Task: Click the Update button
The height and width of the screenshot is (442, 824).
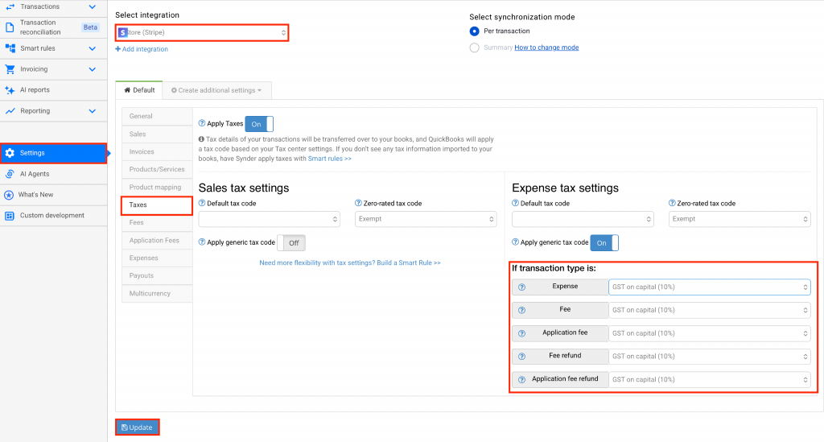Action: 137,428
